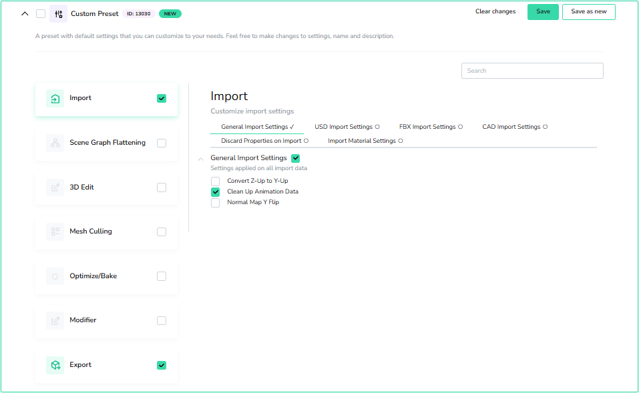Click the Modifier pencil icon

pyautogui.click(x=55, y=320)
